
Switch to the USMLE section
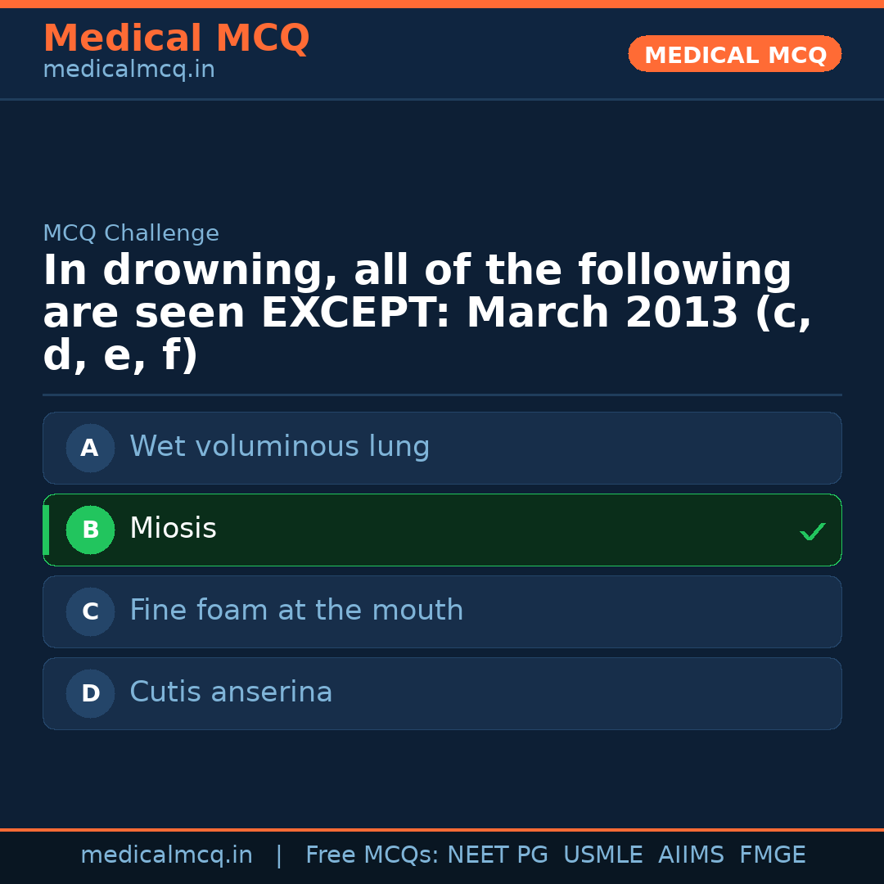click(x=603, y=854)
